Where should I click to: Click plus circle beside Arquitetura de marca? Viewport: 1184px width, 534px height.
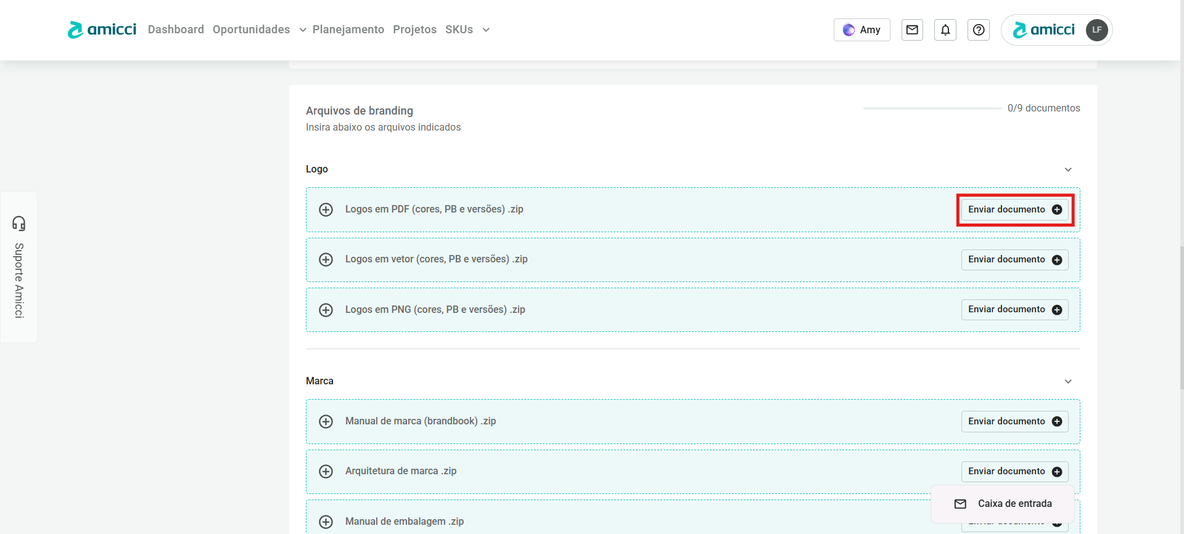[x=326, y=471]
